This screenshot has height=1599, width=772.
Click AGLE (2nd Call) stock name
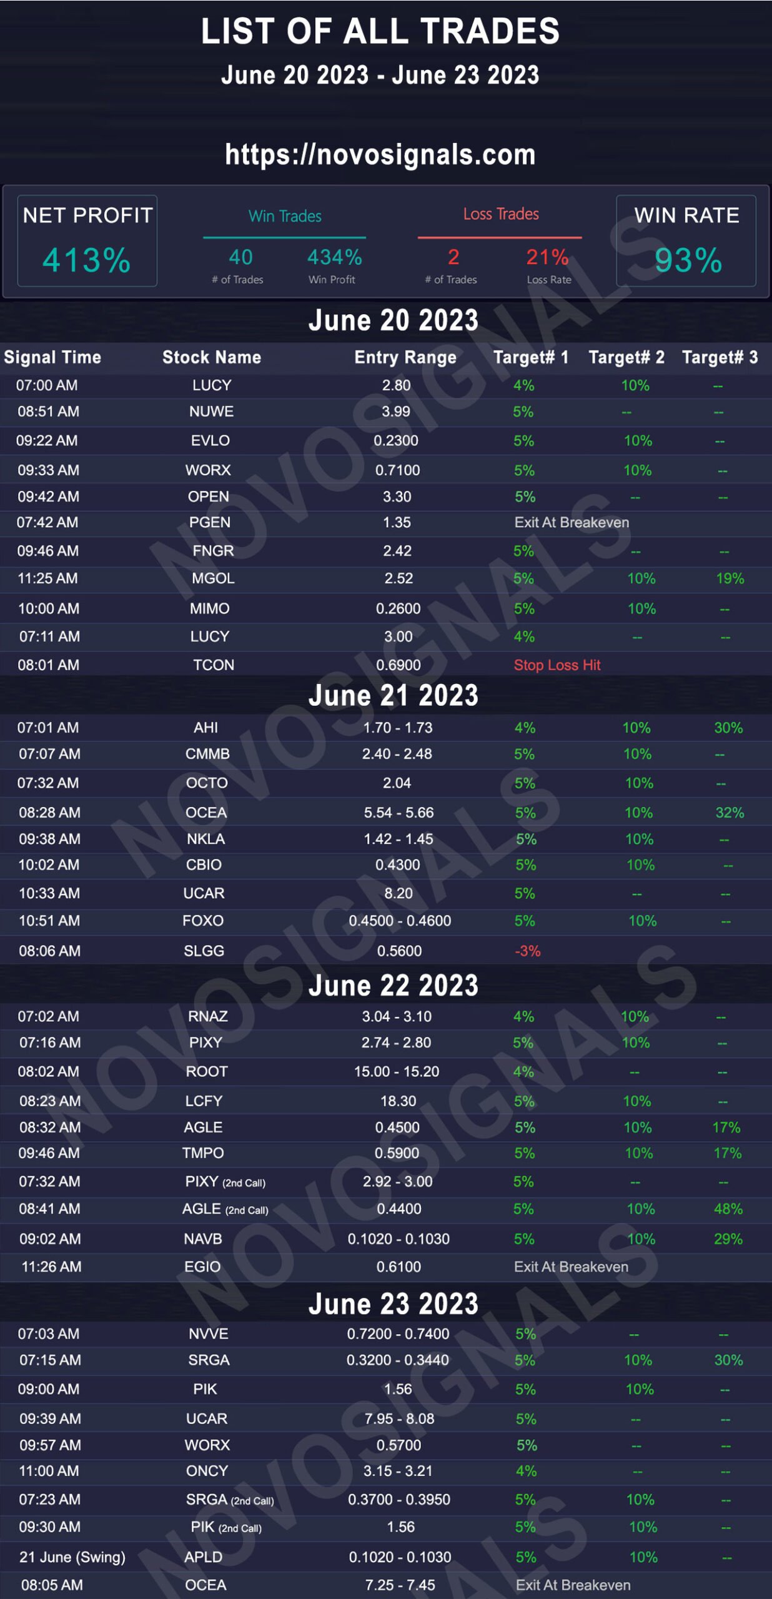tap(225, 1209)
